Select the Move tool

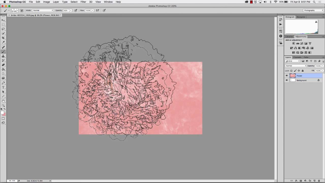(3, 20)
